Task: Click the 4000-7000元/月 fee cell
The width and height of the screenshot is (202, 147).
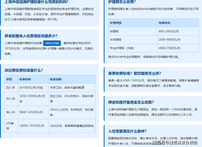Action: tap(178, 48)
